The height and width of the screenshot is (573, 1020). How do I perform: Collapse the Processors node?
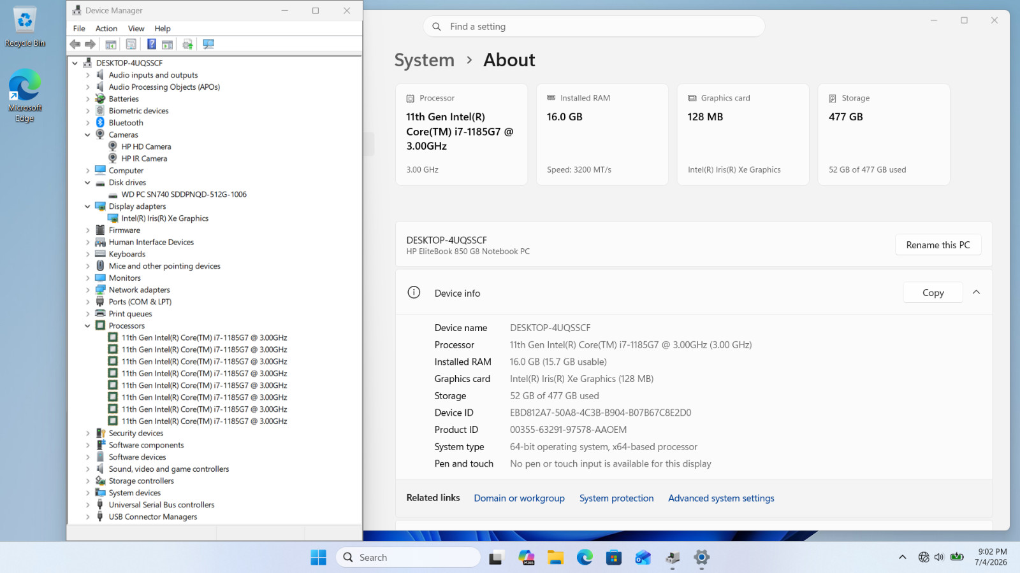tap(88, 326)
